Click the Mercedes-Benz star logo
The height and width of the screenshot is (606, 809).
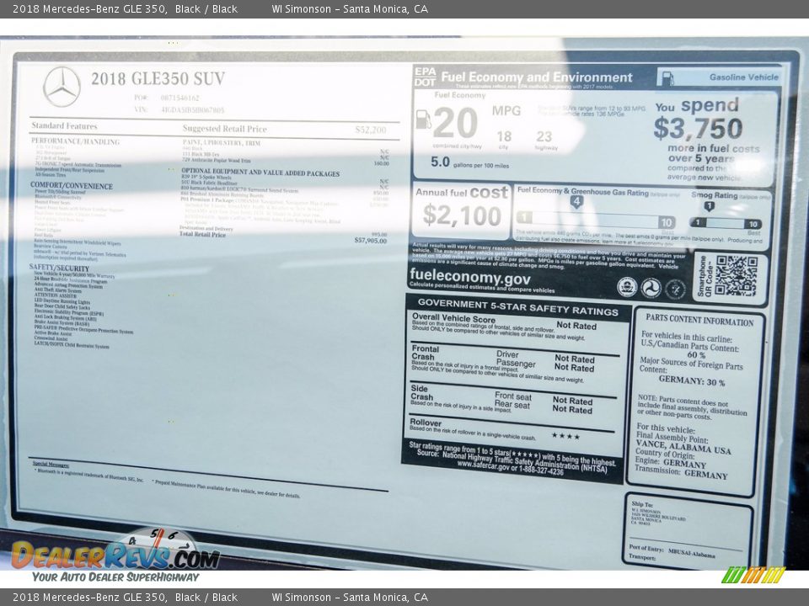[x=62, y=87]
